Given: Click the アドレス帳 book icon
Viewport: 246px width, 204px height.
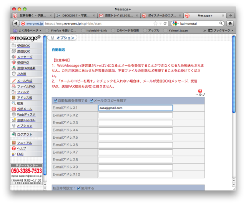Looking at the screenshot, I should [14, 98].
